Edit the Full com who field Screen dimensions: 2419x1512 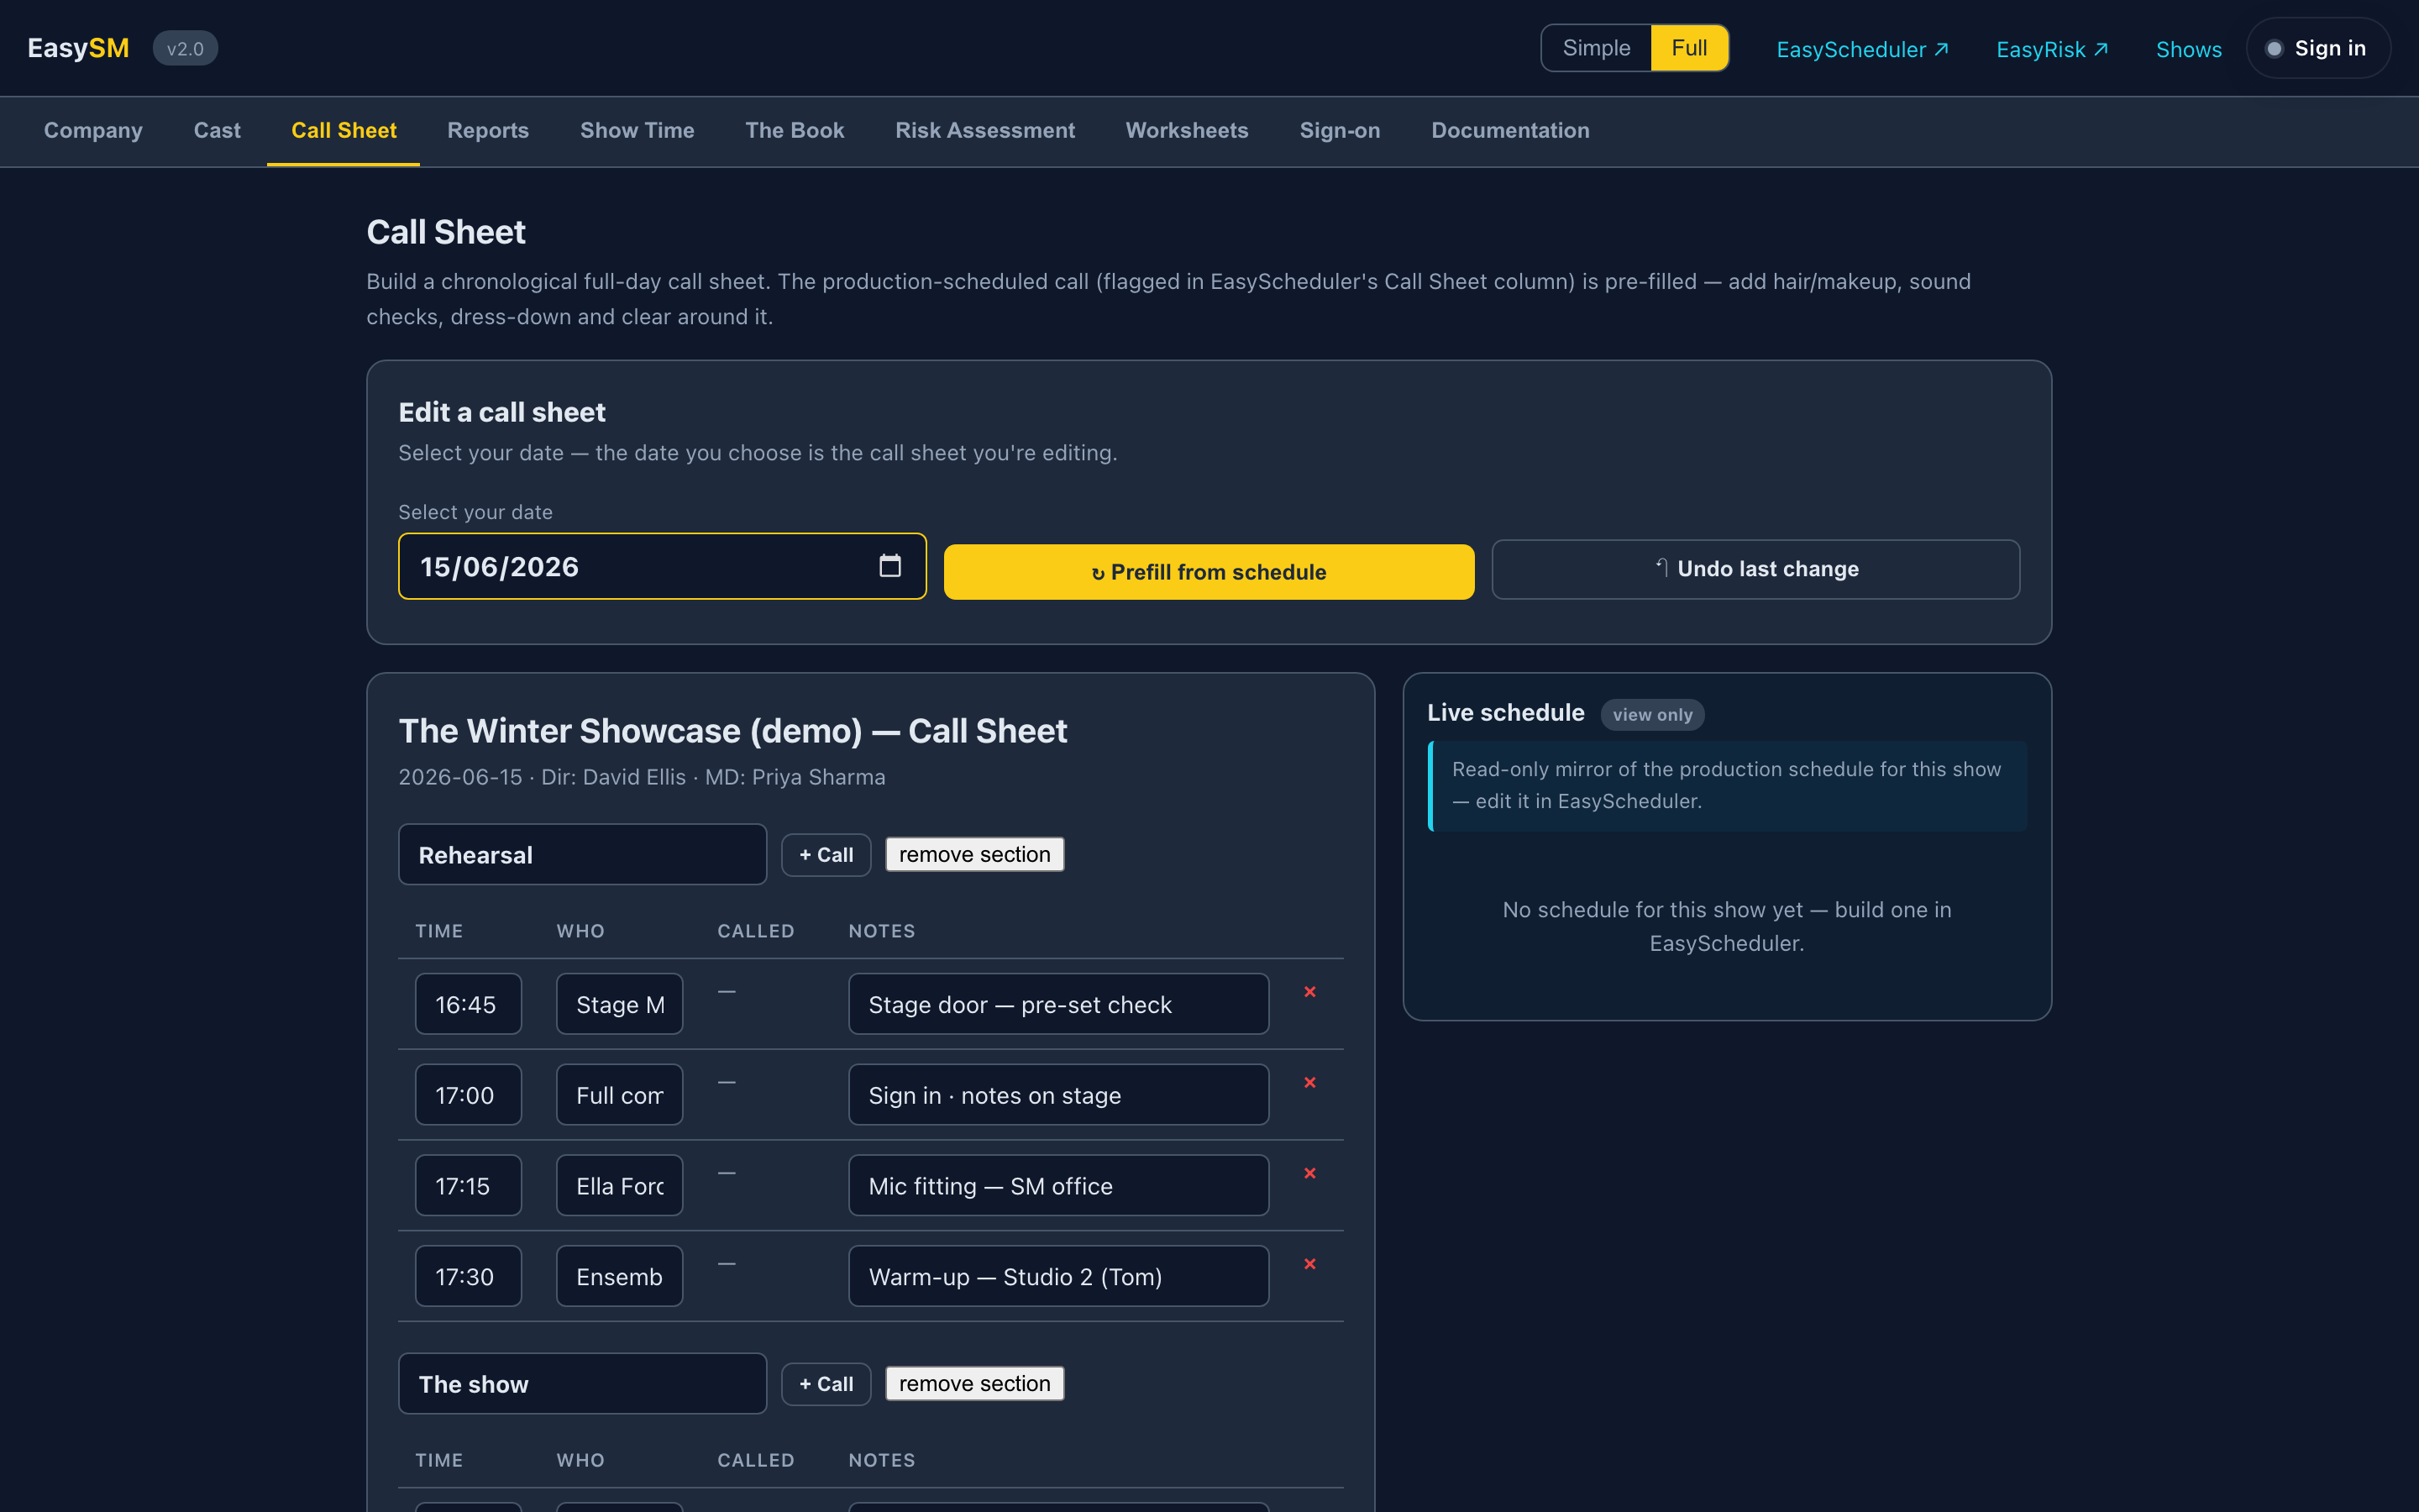click(x=619, y=1095)
